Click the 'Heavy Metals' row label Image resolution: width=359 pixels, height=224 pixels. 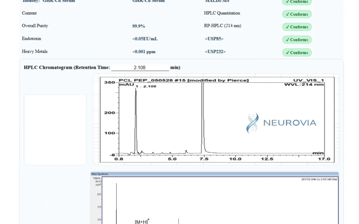pyautogui.click(x=35, y=51)
